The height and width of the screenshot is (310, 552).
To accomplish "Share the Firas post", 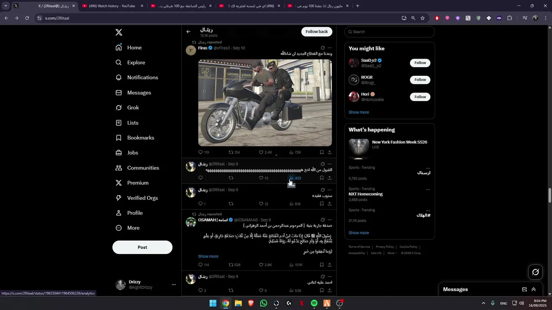I will click(x=329, y=152).
